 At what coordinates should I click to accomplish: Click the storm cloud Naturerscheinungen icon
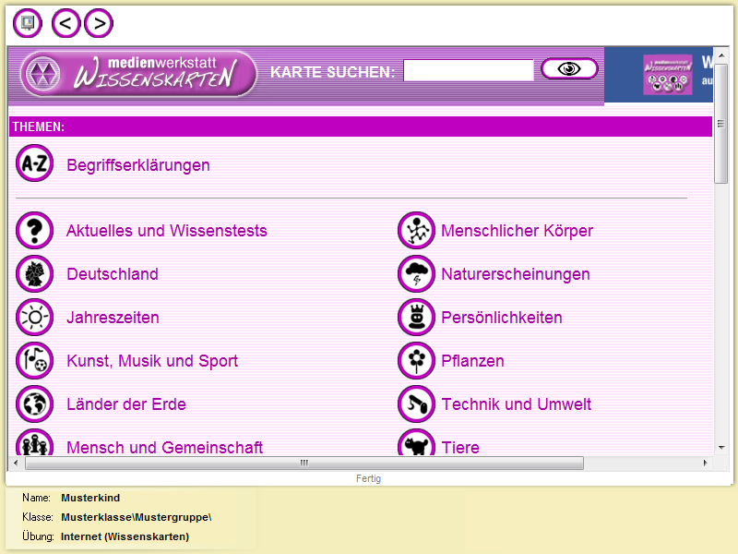pos(416,274)
